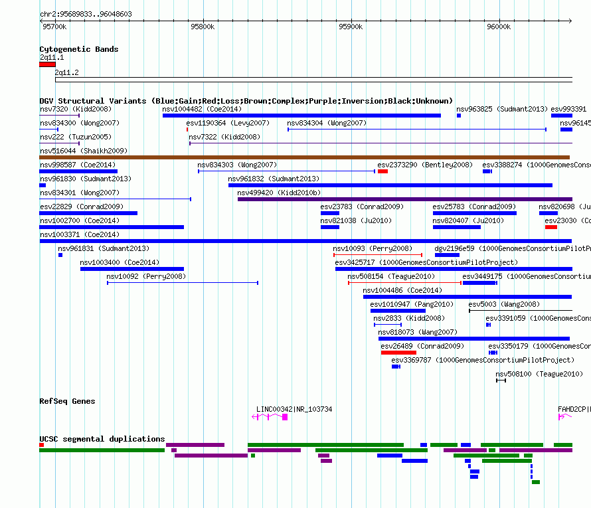Viewport: 591px width, 508px height.
Task: Click the chr2:95689833..96048603 coordinate text
Action: tap(86, 14)
